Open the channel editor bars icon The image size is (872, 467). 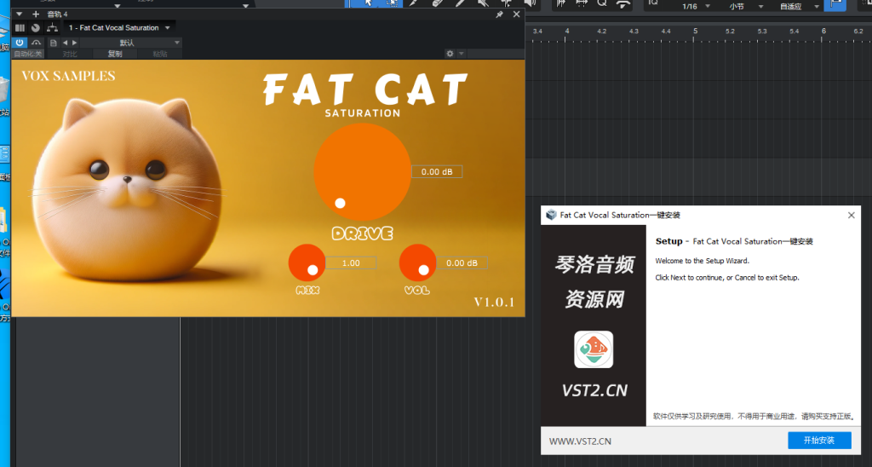[20, 28]
